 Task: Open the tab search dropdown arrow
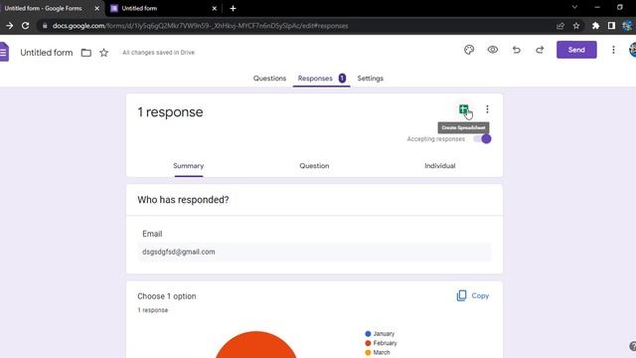[x=574, y=7]
